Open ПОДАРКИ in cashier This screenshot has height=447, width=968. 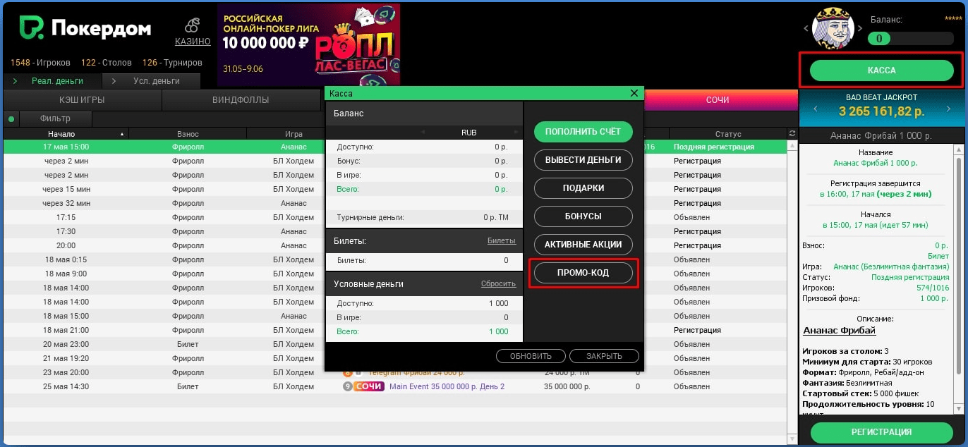[583, 188]
